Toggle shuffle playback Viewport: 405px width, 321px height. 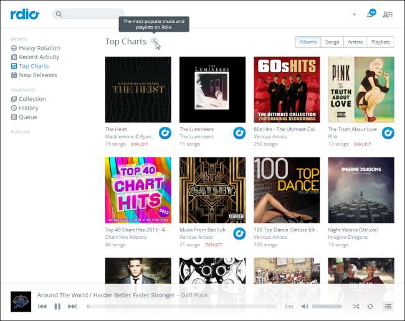point(356,306)
